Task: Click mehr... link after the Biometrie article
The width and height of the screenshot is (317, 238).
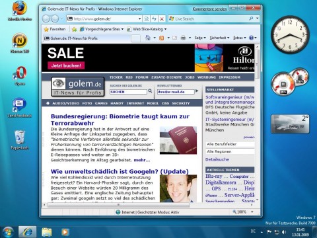Action: pos(142,160)
